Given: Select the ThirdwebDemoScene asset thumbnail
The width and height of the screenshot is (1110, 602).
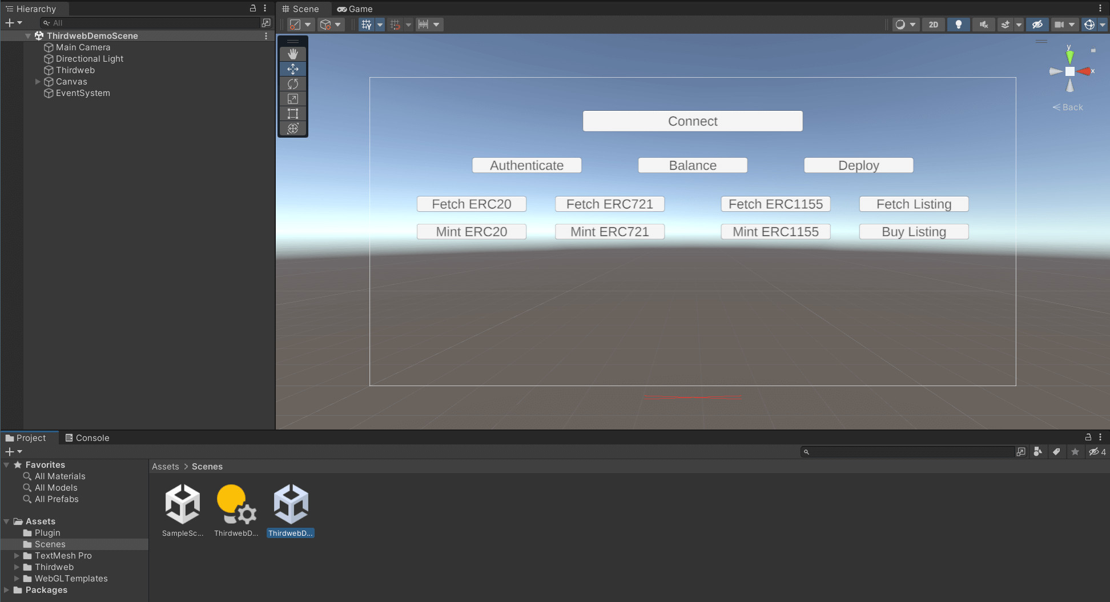Looking at the screenshot, I should coord(290,503).
